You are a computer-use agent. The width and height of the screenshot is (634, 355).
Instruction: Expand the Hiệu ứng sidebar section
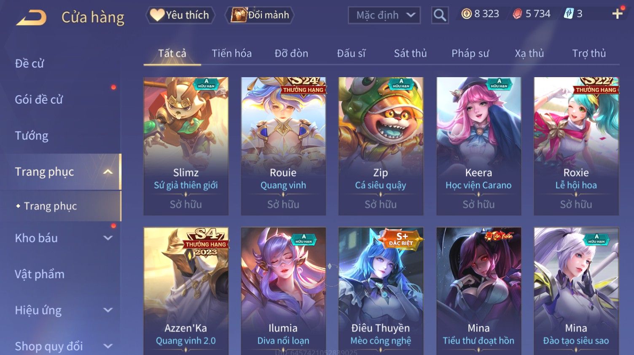(108, 310)
